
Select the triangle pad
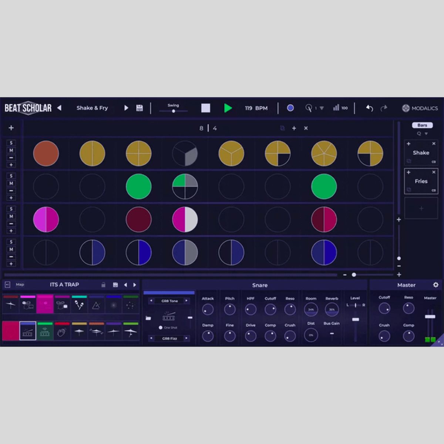96,304
